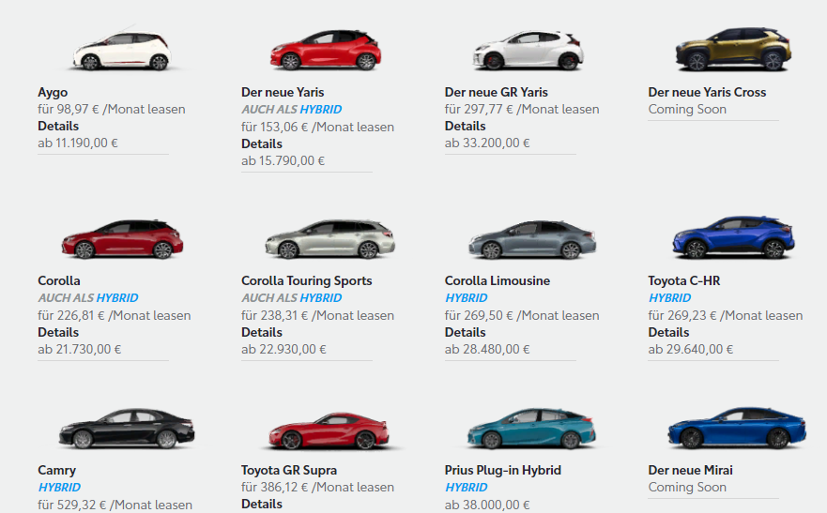Viewport: 827px width, 513px height.
Task: Click Details under Der neue GR Yaris
Action: 466,127
